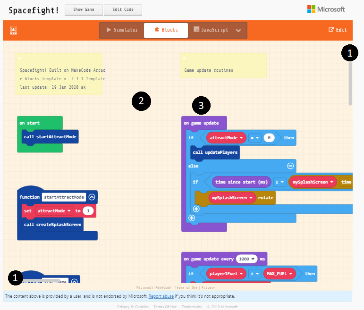Open the 1000 ms interval dropdown
Screen dimensions: 364x310
(x=254, y=259)
